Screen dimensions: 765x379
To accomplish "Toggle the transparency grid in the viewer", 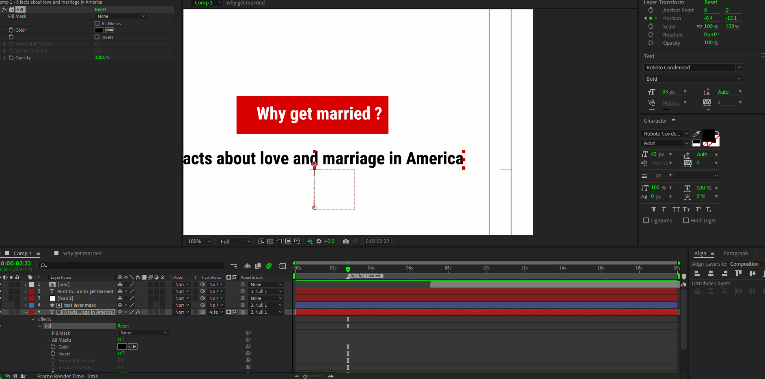I will (270, 241).
